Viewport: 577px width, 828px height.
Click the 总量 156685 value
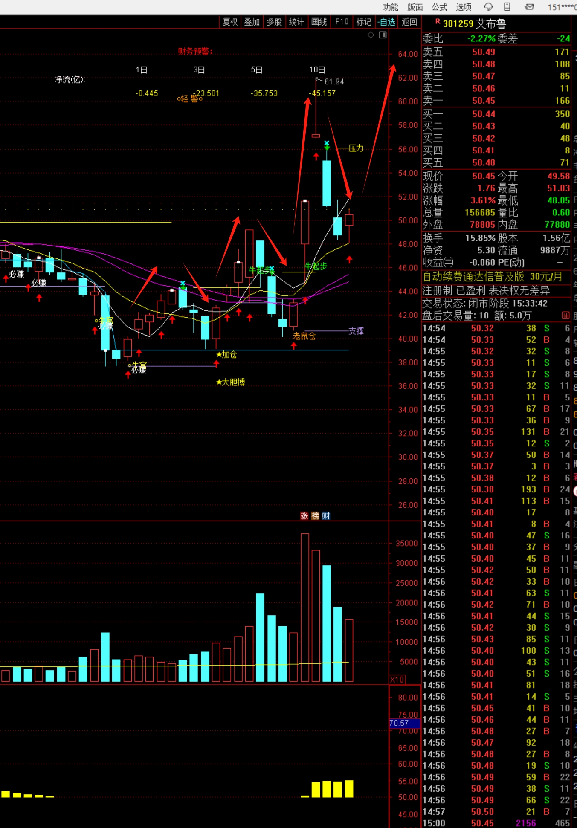pyautogui.click(x=480, y=212)
